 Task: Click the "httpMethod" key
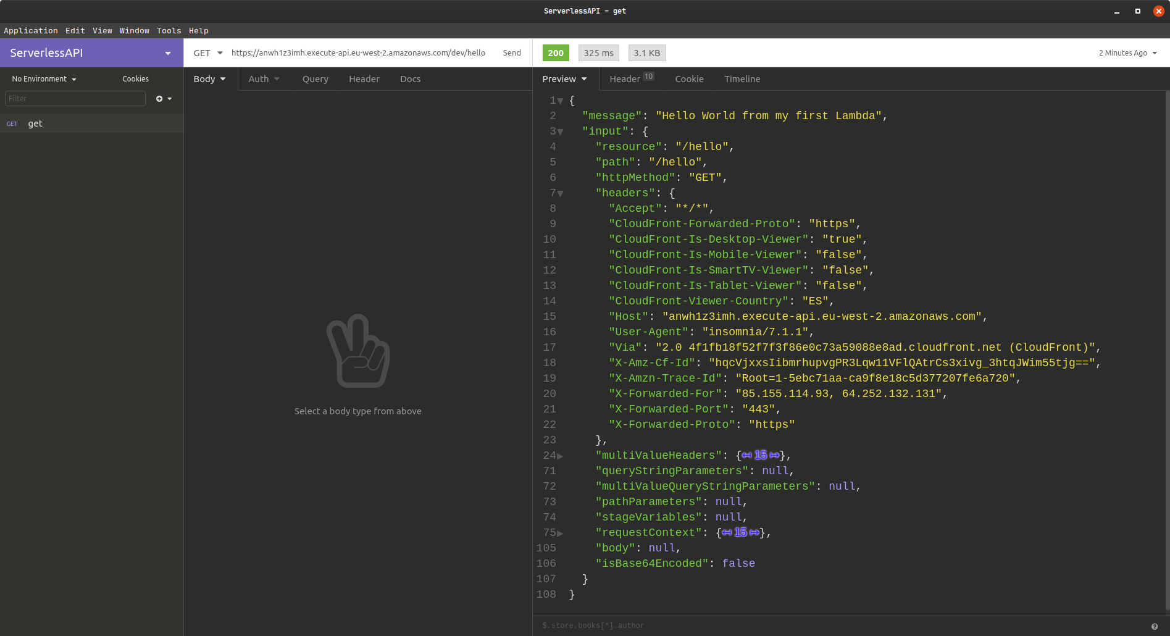coord(635,178)
